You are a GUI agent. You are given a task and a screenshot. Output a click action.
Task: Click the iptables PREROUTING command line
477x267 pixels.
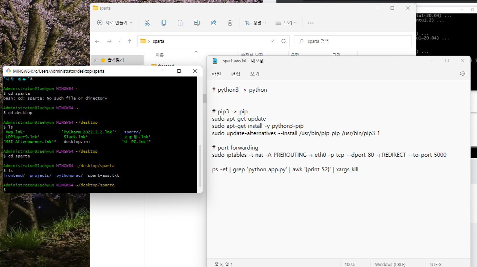tap(329, 155)
